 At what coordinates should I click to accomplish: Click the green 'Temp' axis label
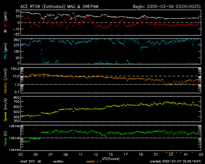(x=5, y=142)
